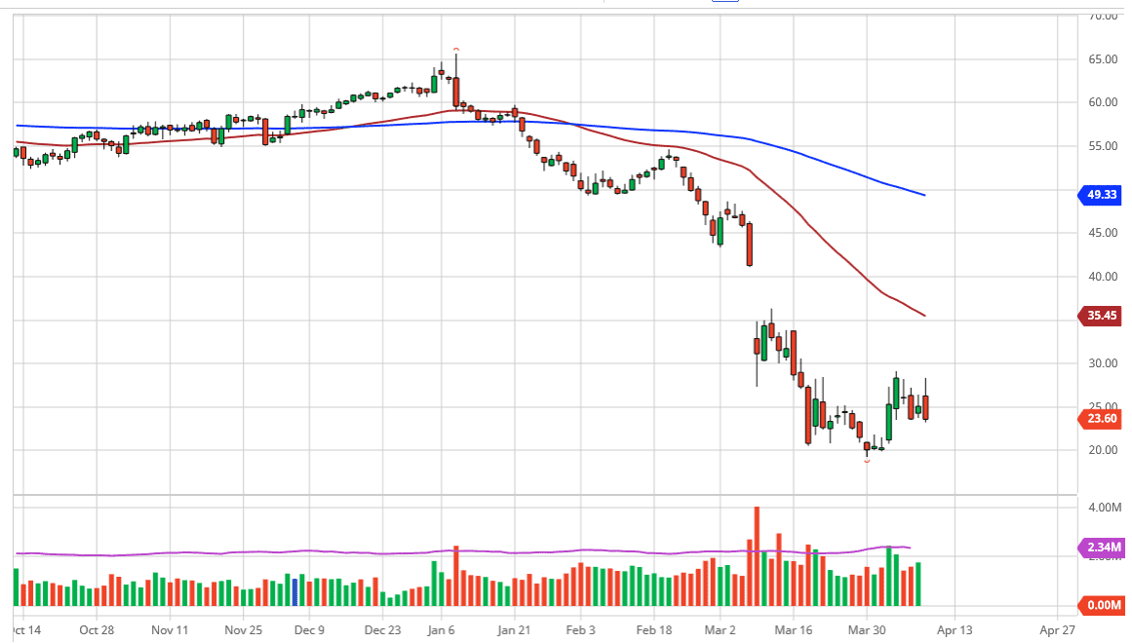
Task: Click the last red candlestick on the chart
Action: tap(925, 407)
